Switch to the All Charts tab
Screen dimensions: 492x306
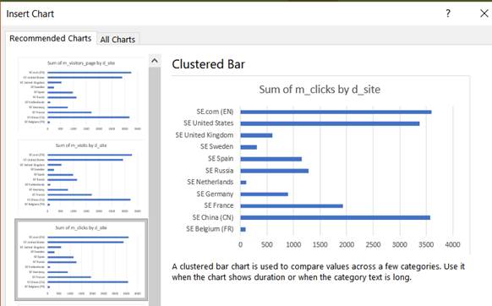pos(118,39)
